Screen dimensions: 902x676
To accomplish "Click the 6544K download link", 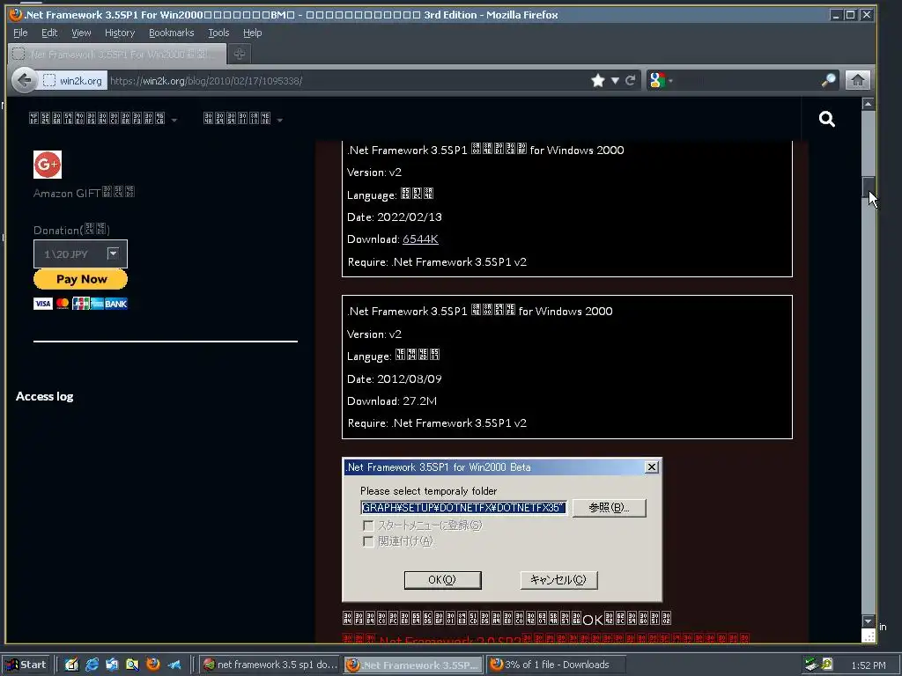I will [420, 239].
